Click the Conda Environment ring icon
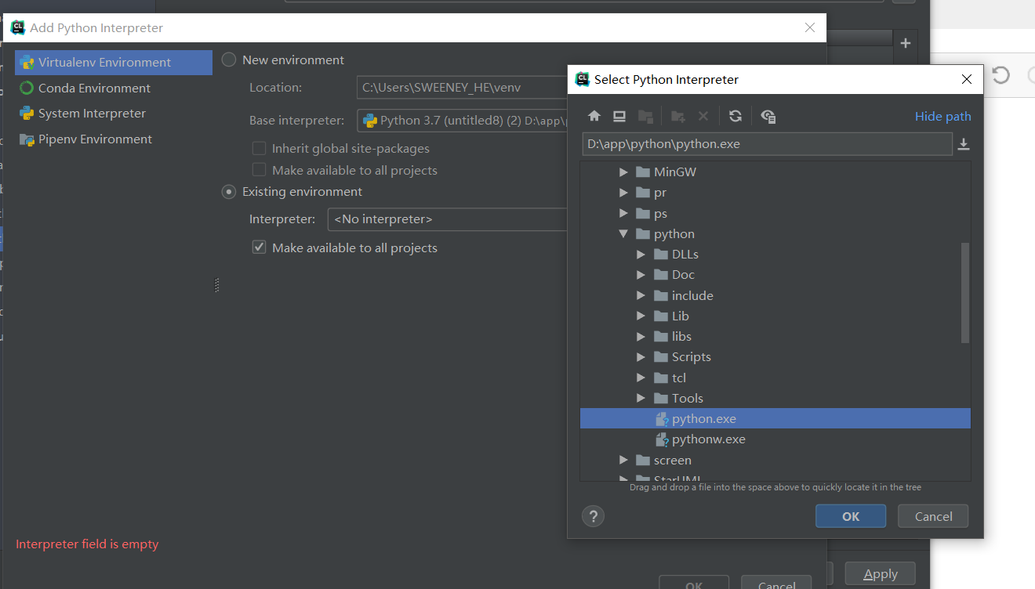This screenshot has width=1035, height=589. tap(27, 88)
